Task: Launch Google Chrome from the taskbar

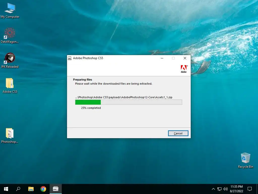Action: pyautogui.click(x=43, y=189)
